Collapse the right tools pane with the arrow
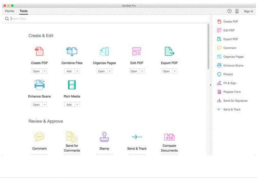The height and width of the screenshot is (179, 258). (x=211, y=85)
